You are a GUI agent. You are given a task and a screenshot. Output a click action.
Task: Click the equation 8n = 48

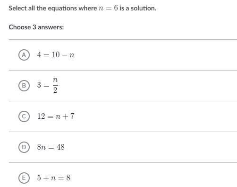tap(51, 147)
